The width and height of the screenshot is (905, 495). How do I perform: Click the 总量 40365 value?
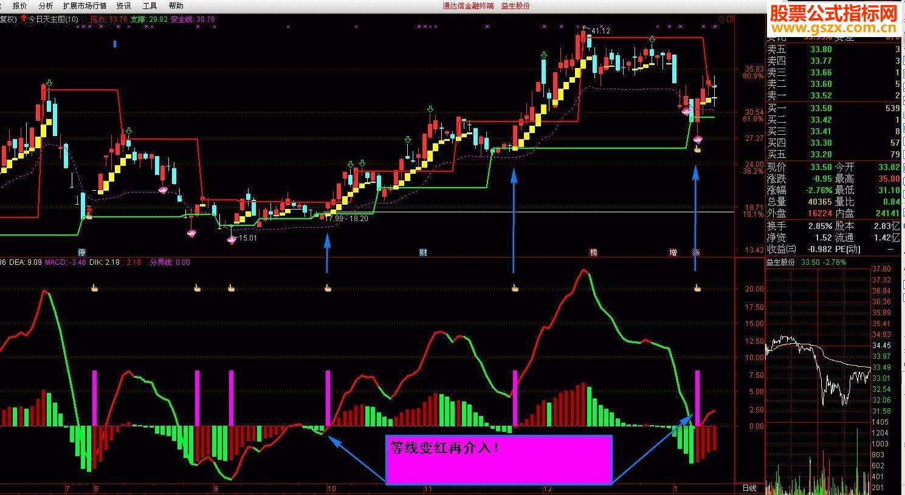[819, 202]
